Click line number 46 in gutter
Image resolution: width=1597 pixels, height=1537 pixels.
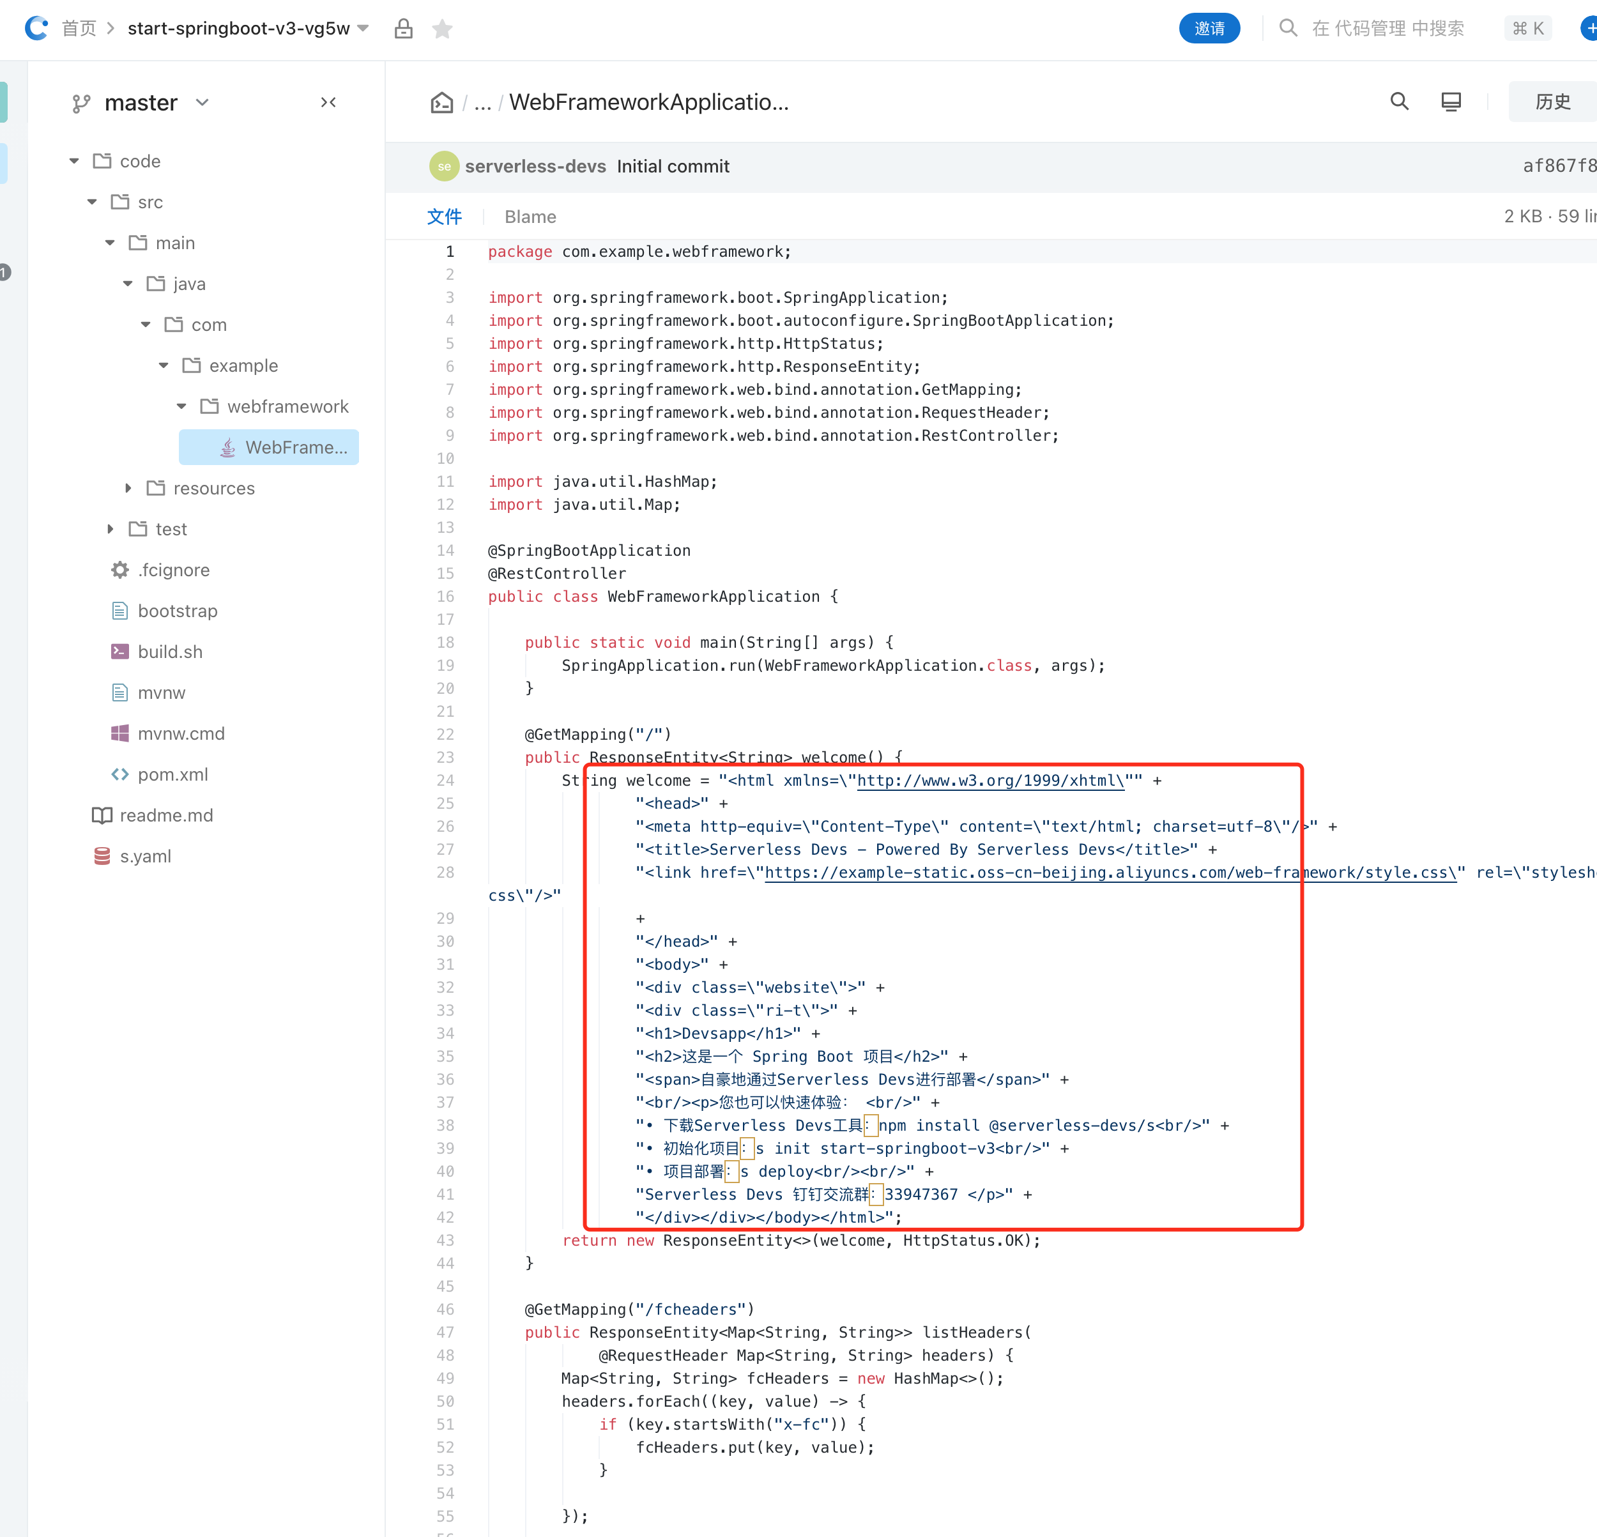[445, 1310]
